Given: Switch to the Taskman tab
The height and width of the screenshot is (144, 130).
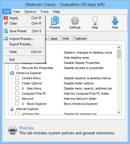Looking at the screenshot, I should coord(80,38).
